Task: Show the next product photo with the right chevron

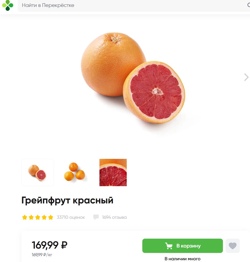Action: point(246,77)
